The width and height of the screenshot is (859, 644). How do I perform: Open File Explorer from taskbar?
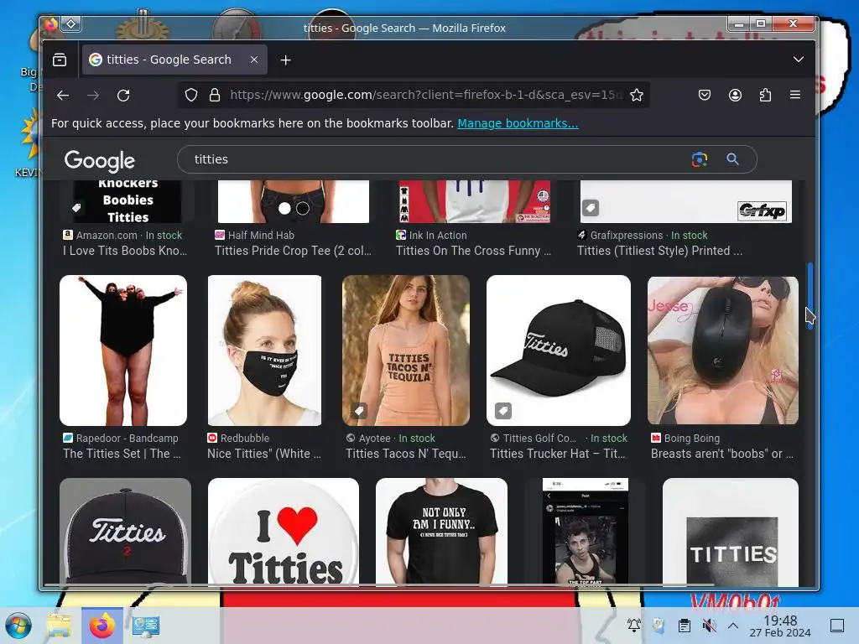coord(59,626)
